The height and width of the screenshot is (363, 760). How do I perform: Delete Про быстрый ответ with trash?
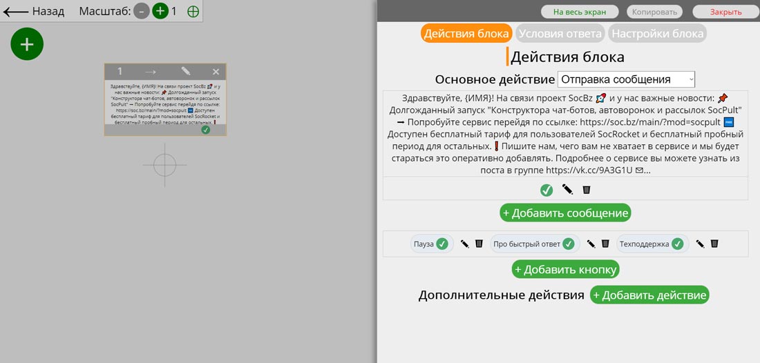pos(605,244)
